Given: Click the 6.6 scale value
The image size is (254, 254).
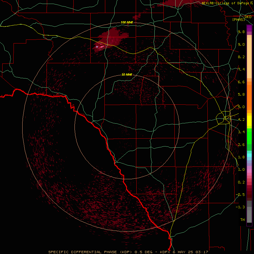Looking at the screenshot, I should 241,82.
